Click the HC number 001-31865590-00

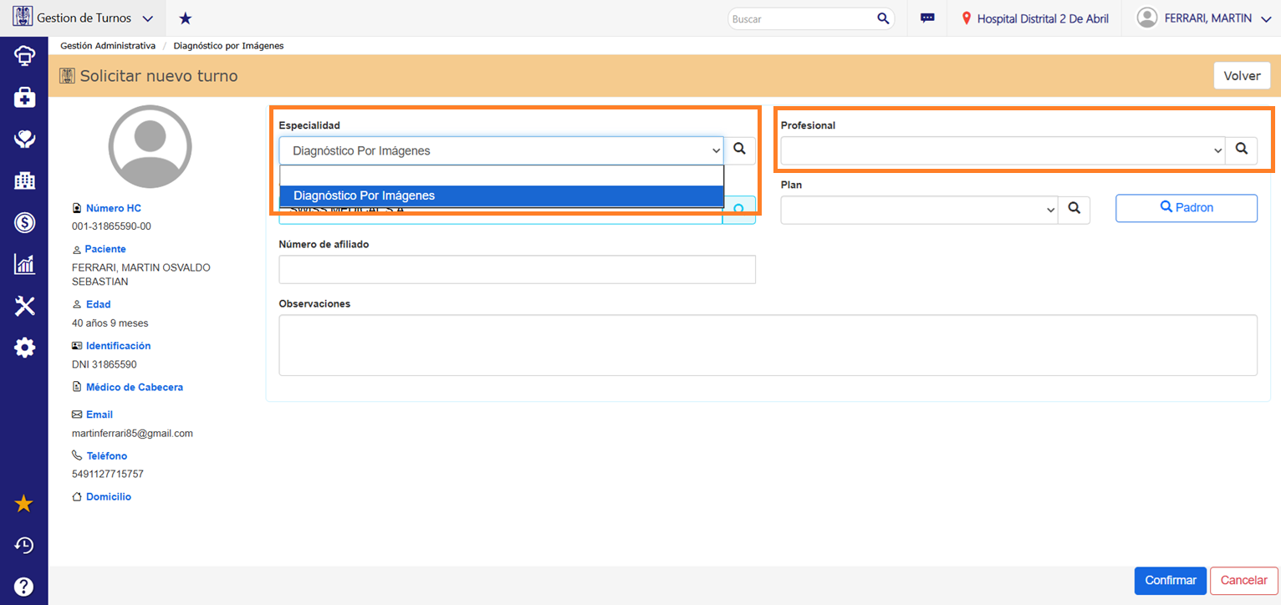point(112,226)
